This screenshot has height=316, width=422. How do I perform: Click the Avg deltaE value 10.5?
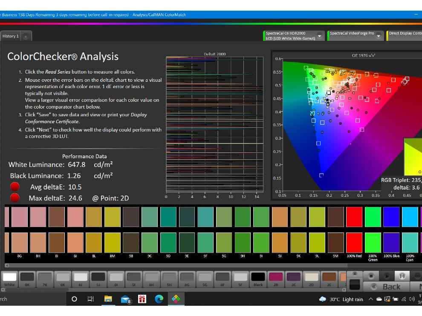[x=75, y=187]
